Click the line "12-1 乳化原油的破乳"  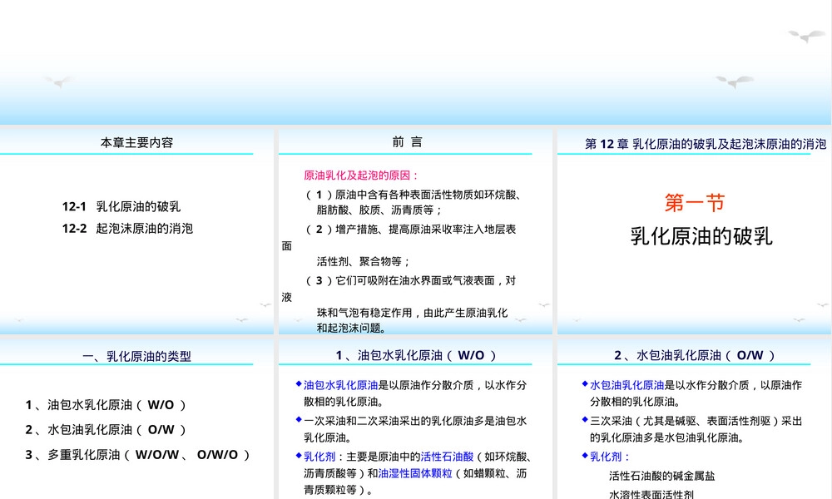(x=121, y=206)
